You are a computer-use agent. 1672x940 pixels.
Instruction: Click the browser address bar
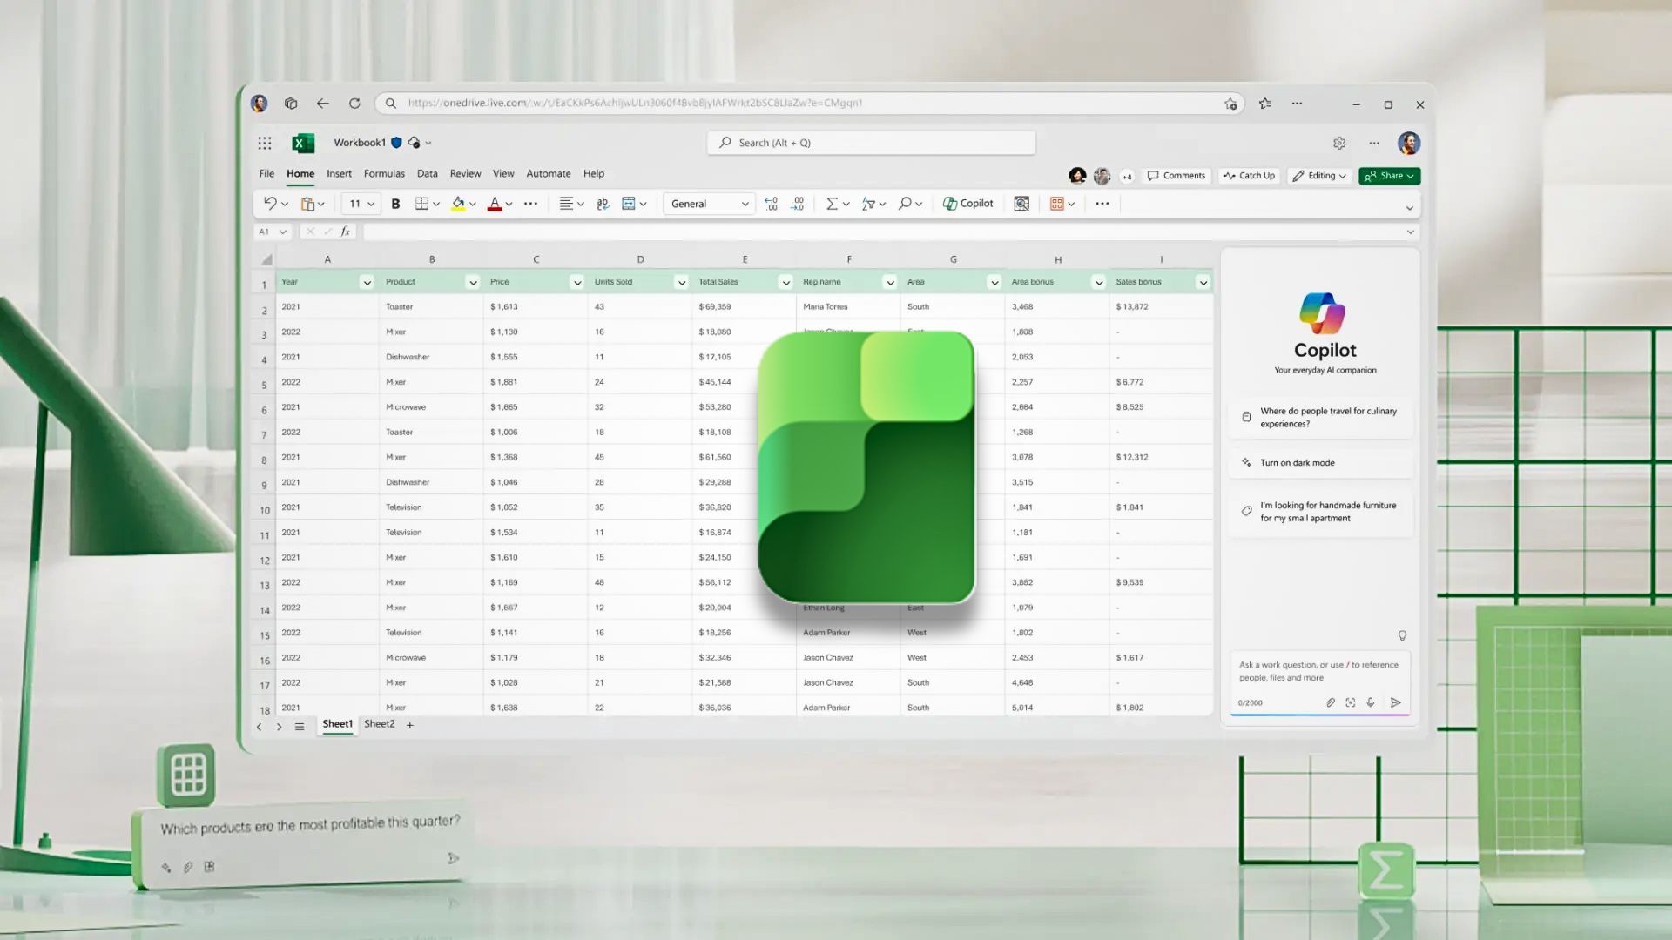coord(810,104)
